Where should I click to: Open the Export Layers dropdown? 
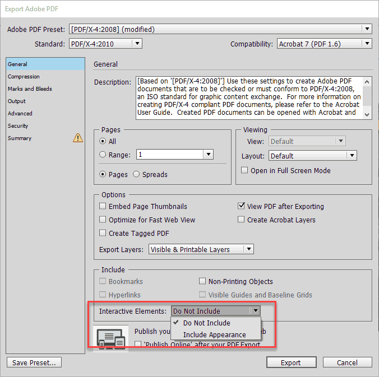pos(201,249)
